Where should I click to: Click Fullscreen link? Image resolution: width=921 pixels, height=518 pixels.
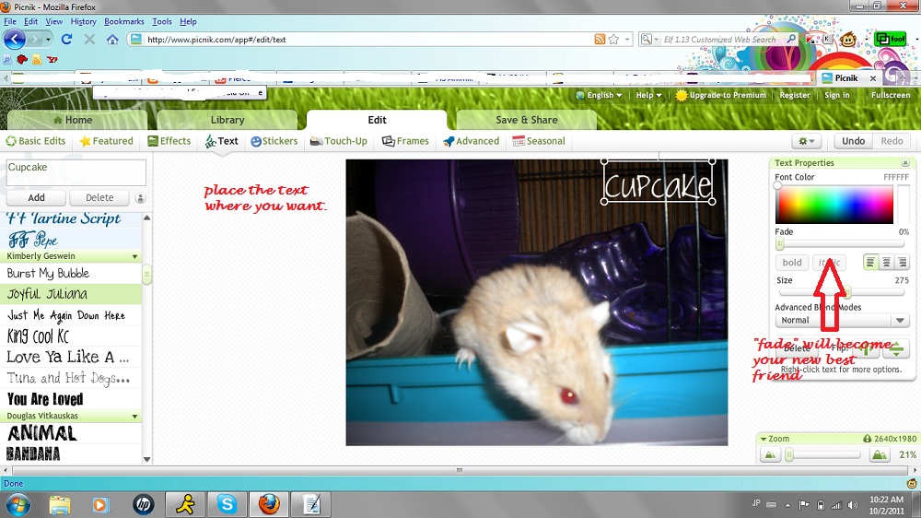[891, 95]
